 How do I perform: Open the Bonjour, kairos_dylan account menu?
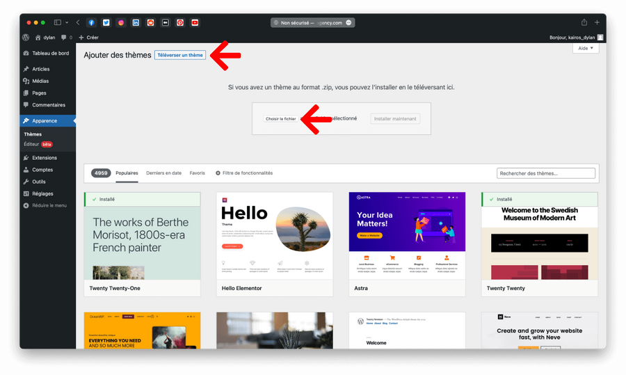coord(576,37)
